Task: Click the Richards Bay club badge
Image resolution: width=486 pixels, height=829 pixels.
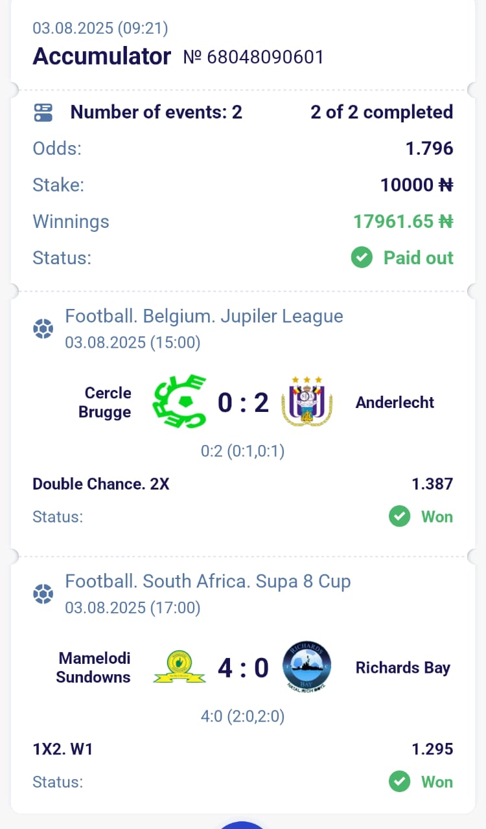Action: (307, 666)
